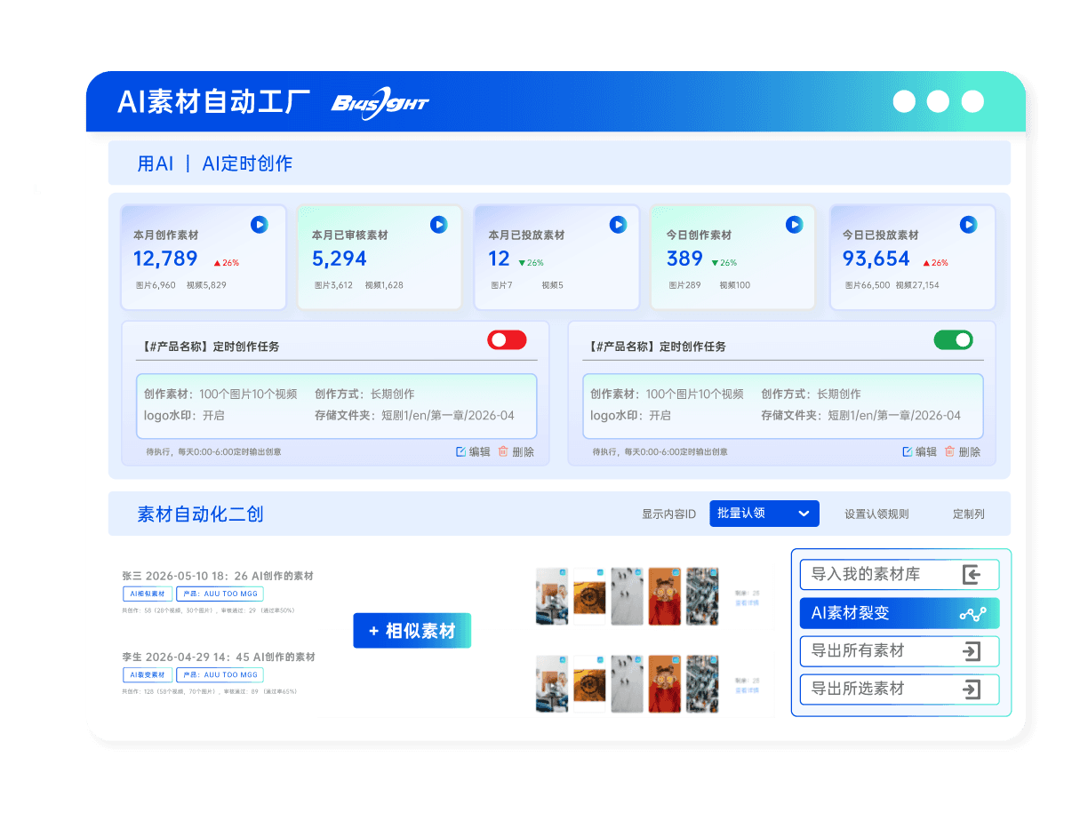Click value 12,789 on 本月创作素材 card
The height and width of the screenshot is (829, 1088).
(165, 259)
